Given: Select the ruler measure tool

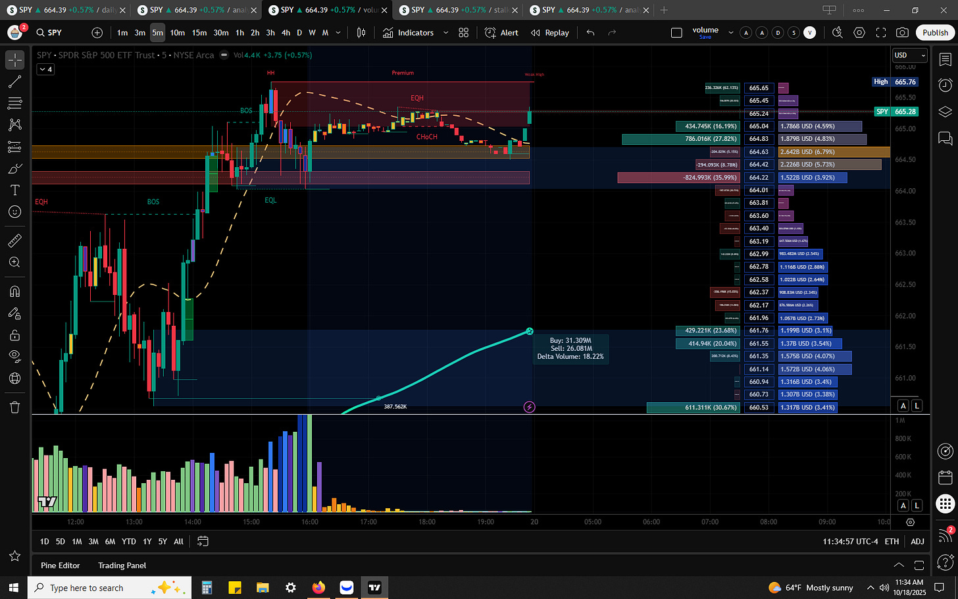Looking at the screenshot, I should (x=14, y=241).
